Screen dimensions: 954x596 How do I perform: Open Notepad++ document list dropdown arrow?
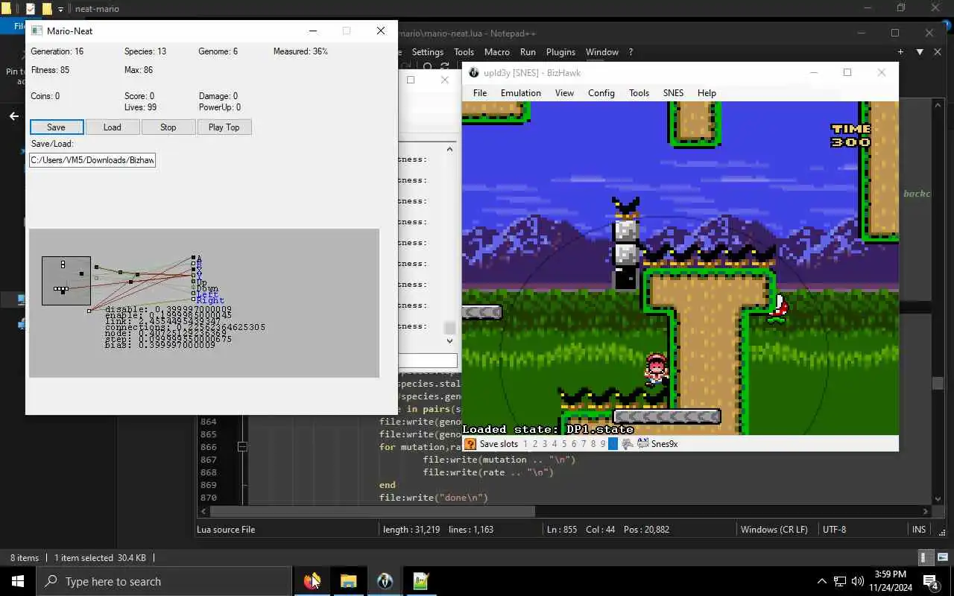click(920, 52)
